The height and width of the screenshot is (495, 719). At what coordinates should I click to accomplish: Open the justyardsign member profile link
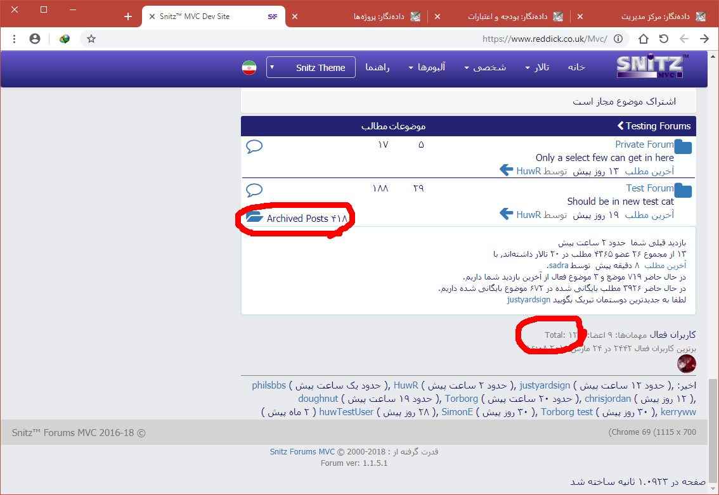545,385
